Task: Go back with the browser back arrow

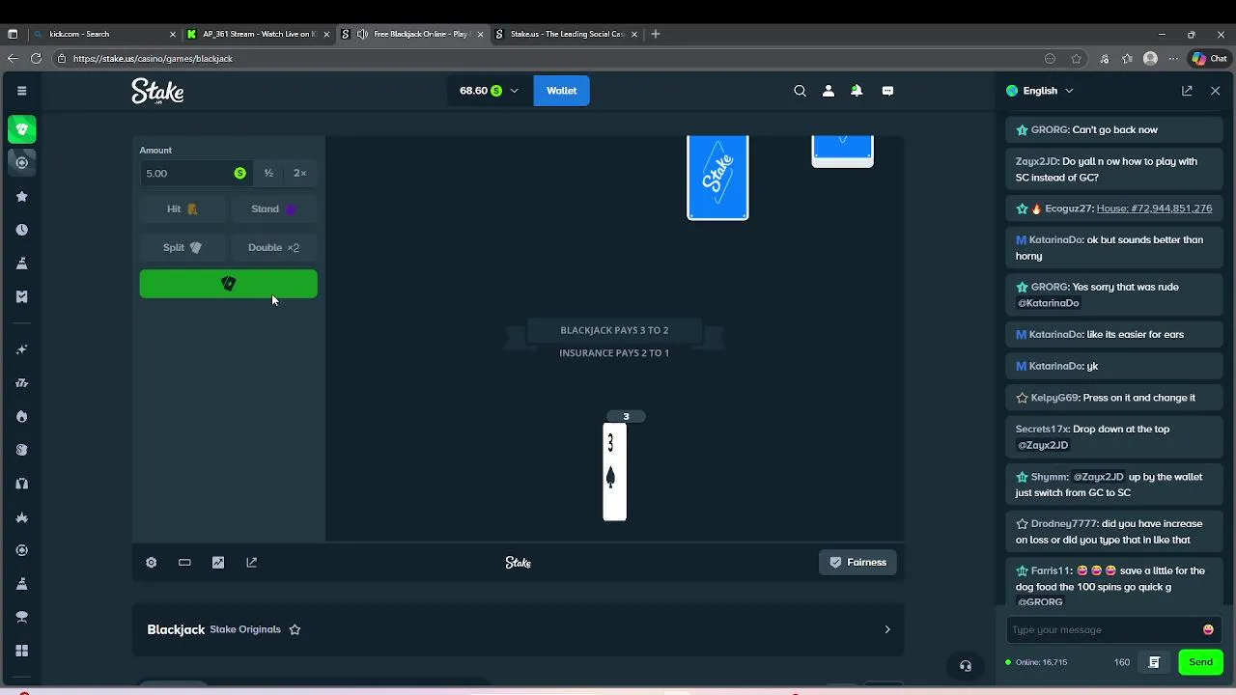Action: (x=13, y=58)
